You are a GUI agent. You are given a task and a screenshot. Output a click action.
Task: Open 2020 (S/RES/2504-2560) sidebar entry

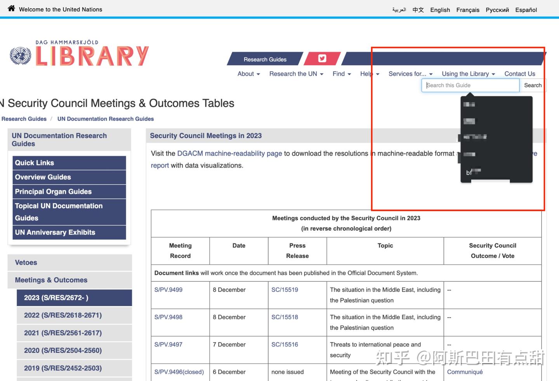point(75,350)
